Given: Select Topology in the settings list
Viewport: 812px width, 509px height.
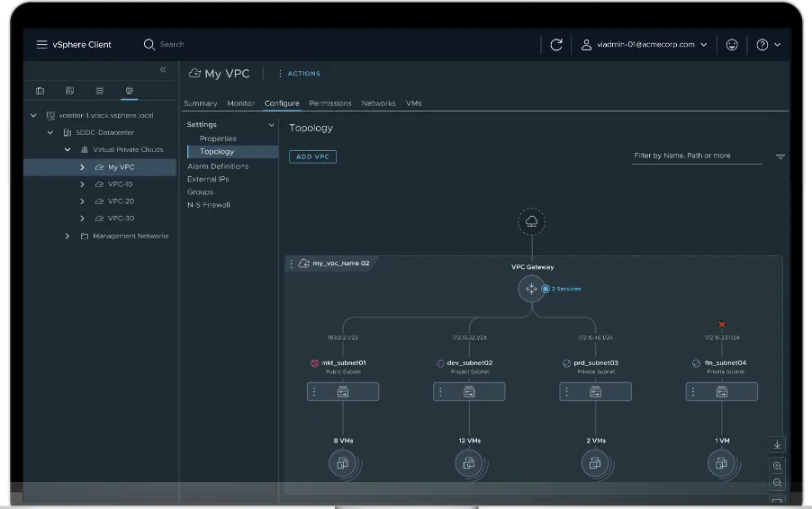Looking at the screenshot, I should 232,152.
